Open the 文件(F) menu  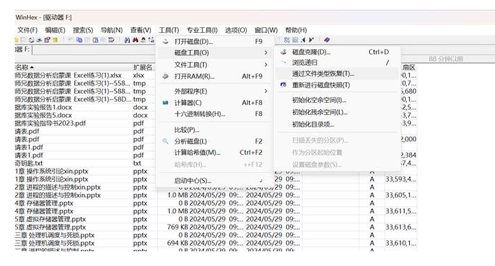(x=27, y=30)
